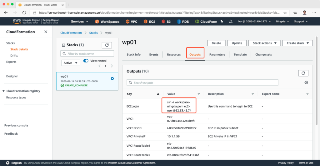
Task: Open the Create stack dropdown
Action: coord(297,43)
